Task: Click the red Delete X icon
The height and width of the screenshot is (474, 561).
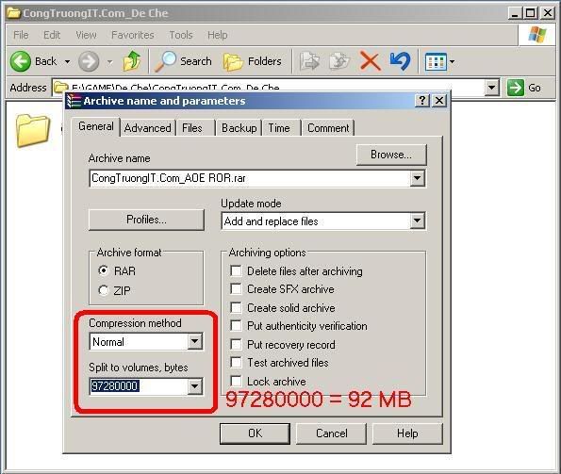Action: (x=370, y=61)
